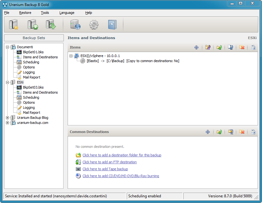262x203 pixels.
Task: Select BkpSet01.bks under Documenti
Action: pos(33,52)
